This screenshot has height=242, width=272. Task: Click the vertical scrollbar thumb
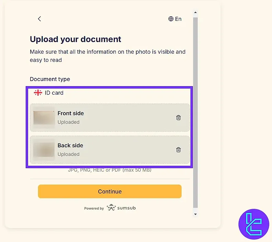[195, 112]
